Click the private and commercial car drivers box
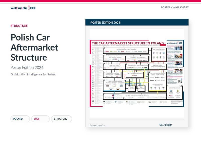 point(135,97)
